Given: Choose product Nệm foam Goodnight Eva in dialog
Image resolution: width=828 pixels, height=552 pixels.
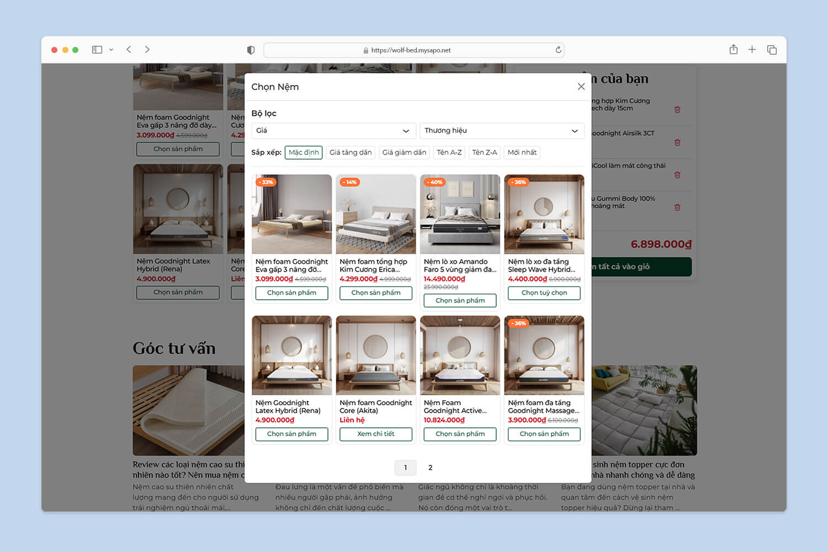Looking at the screenshot, I should (291, 293).
